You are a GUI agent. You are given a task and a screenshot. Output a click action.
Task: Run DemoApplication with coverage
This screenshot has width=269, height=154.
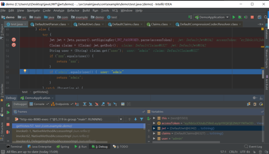point(246,17)
